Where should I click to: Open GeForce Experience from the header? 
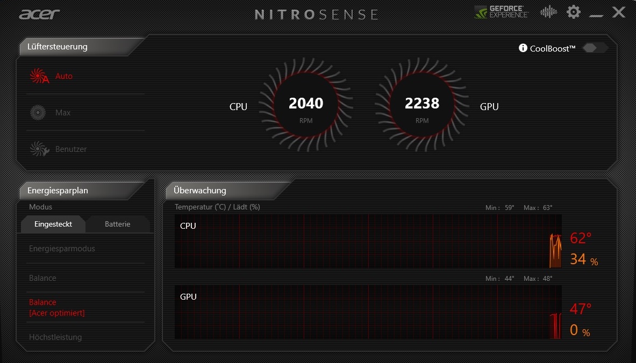pyautogui.click(x=502, y=12)
